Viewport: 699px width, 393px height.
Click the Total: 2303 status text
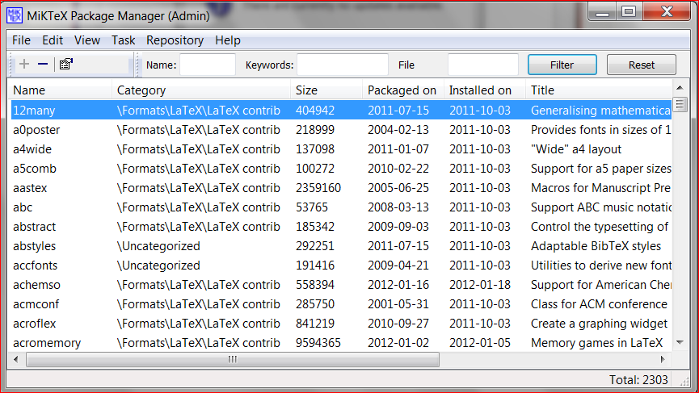point(638,379)
